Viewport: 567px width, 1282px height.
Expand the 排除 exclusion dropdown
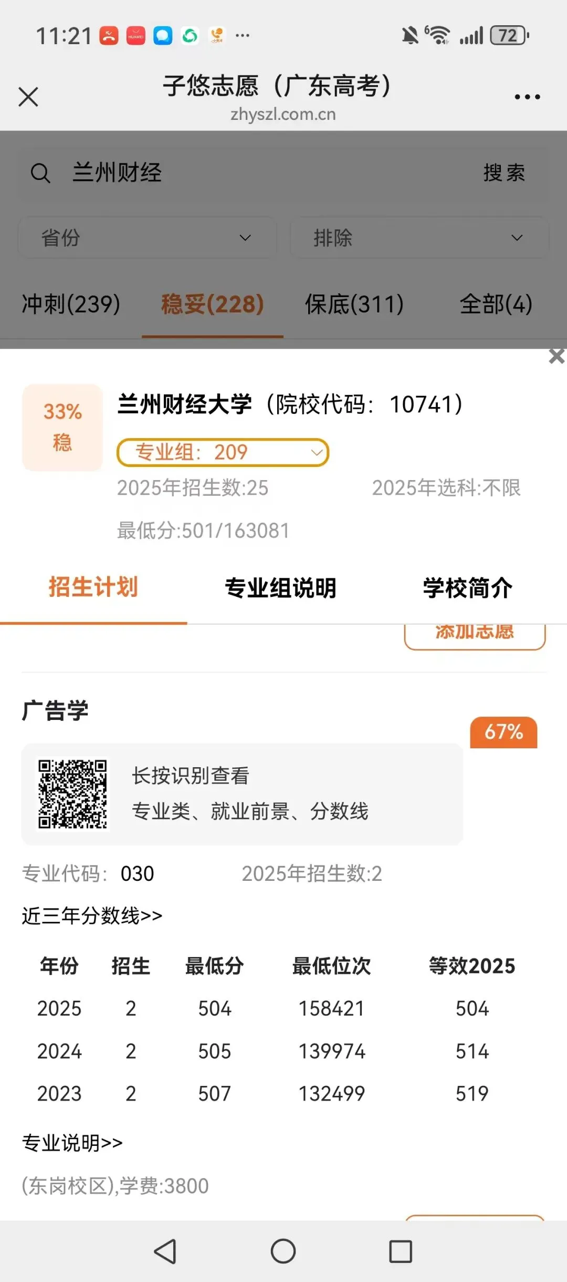419,238
